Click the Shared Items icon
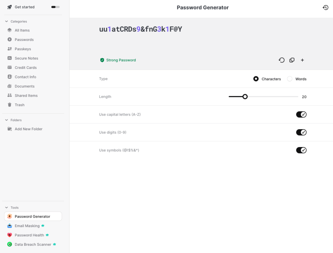Viewport: 333px width, 253px height. pos(9,95)
